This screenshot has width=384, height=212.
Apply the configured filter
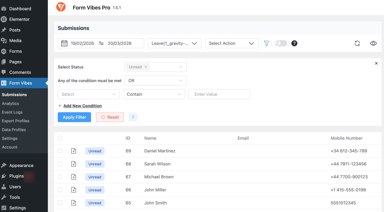[x=74, y=117]
